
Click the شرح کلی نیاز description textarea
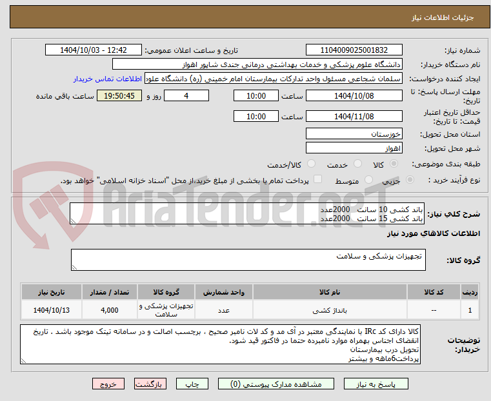pyautogui.click(x=247, y=213)
